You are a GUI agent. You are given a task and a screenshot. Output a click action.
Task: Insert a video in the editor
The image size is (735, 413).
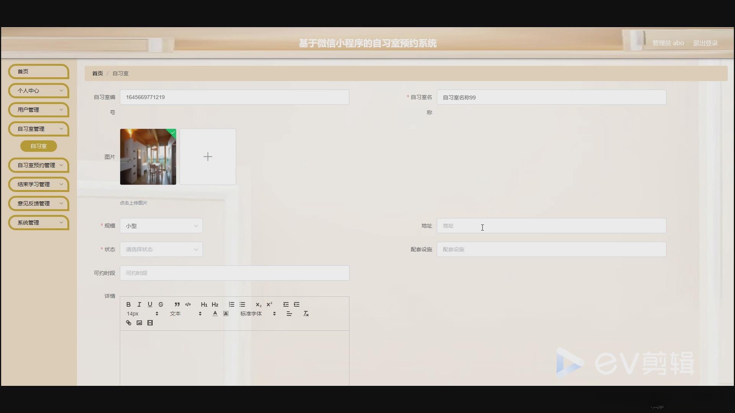(x=150, y=323)
